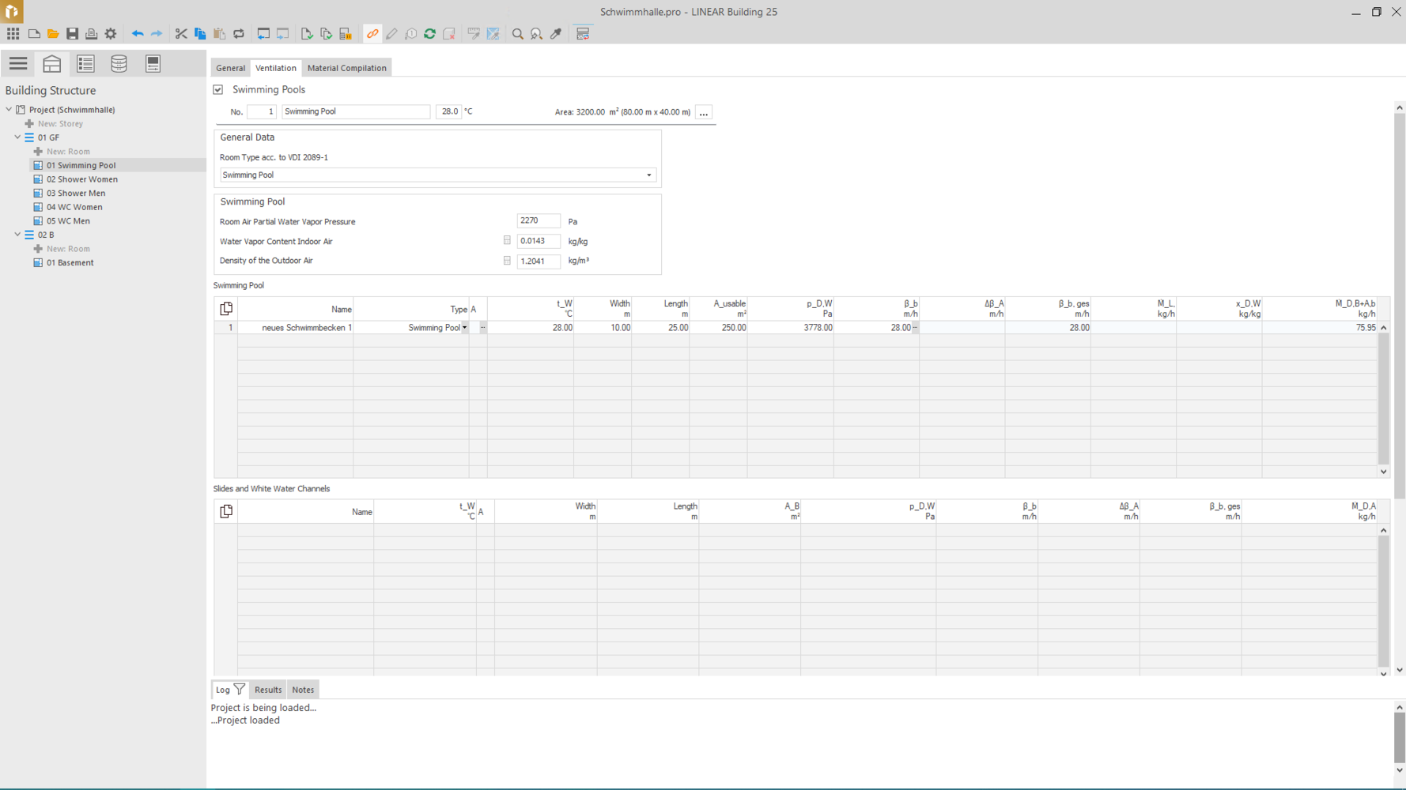Open the Room Type VDI 2089-1 dropdown
The height and width of the screenshot is (790, 1406).
(648, 175)
